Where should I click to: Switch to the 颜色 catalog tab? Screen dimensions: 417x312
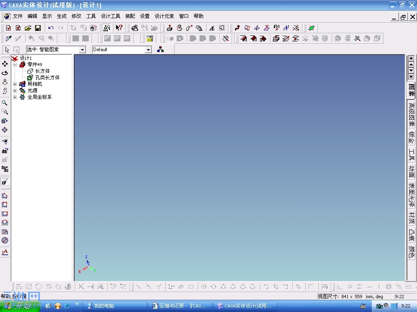click(x=411, y=251)
